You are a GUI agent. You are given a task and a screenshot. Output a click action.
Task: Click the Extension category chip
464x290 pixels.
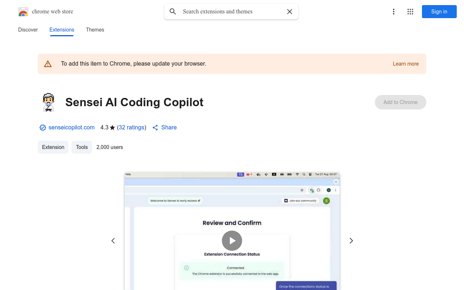click(x=53, y=147)
